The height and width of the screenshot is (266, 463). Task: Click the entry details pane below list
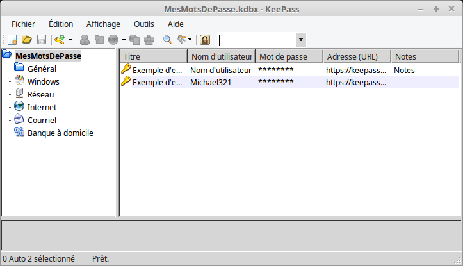[231, 236]
